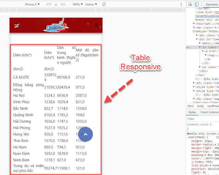Open the Online throttling dropdown
The width and height of the screenshot is (219, 175).
pyautogui.click(x=91, y=4)
